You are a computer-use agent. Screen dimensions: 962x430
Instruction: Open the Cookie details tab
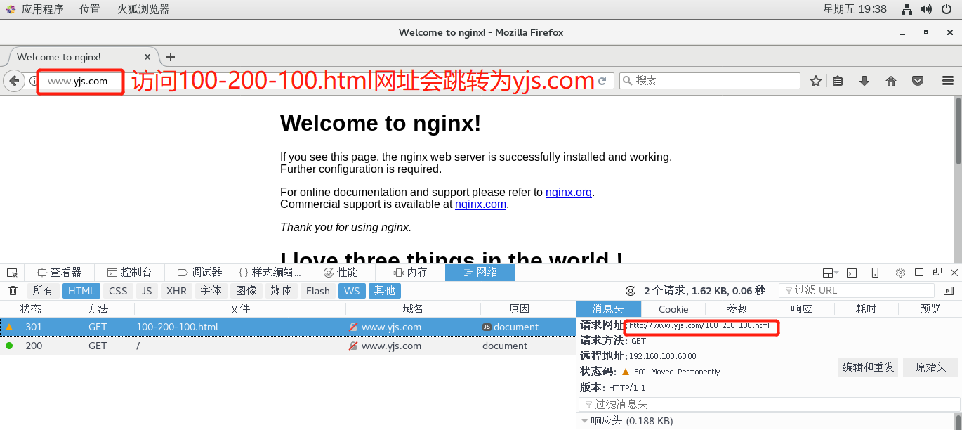click(x=673, y=309)
